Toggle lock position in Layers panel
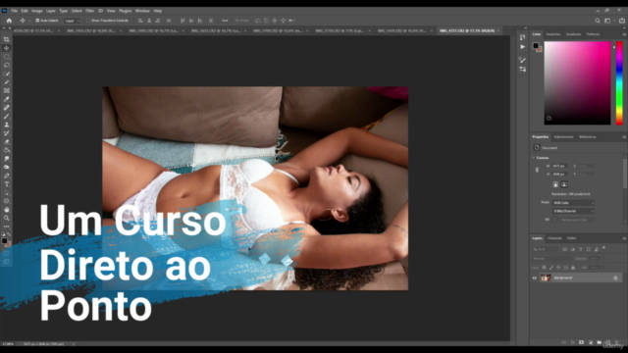 [x=558, y=268]
